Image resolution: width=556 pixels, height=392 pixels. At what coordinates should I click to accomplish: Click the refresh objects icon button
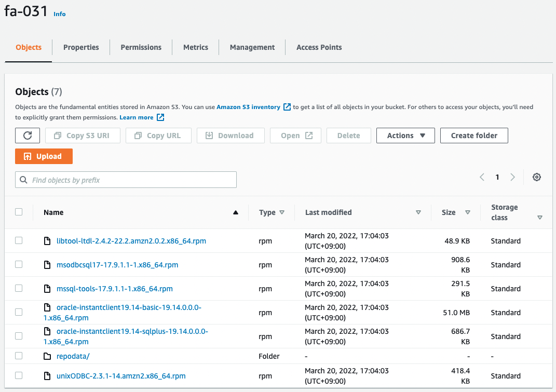pos(28,136)
